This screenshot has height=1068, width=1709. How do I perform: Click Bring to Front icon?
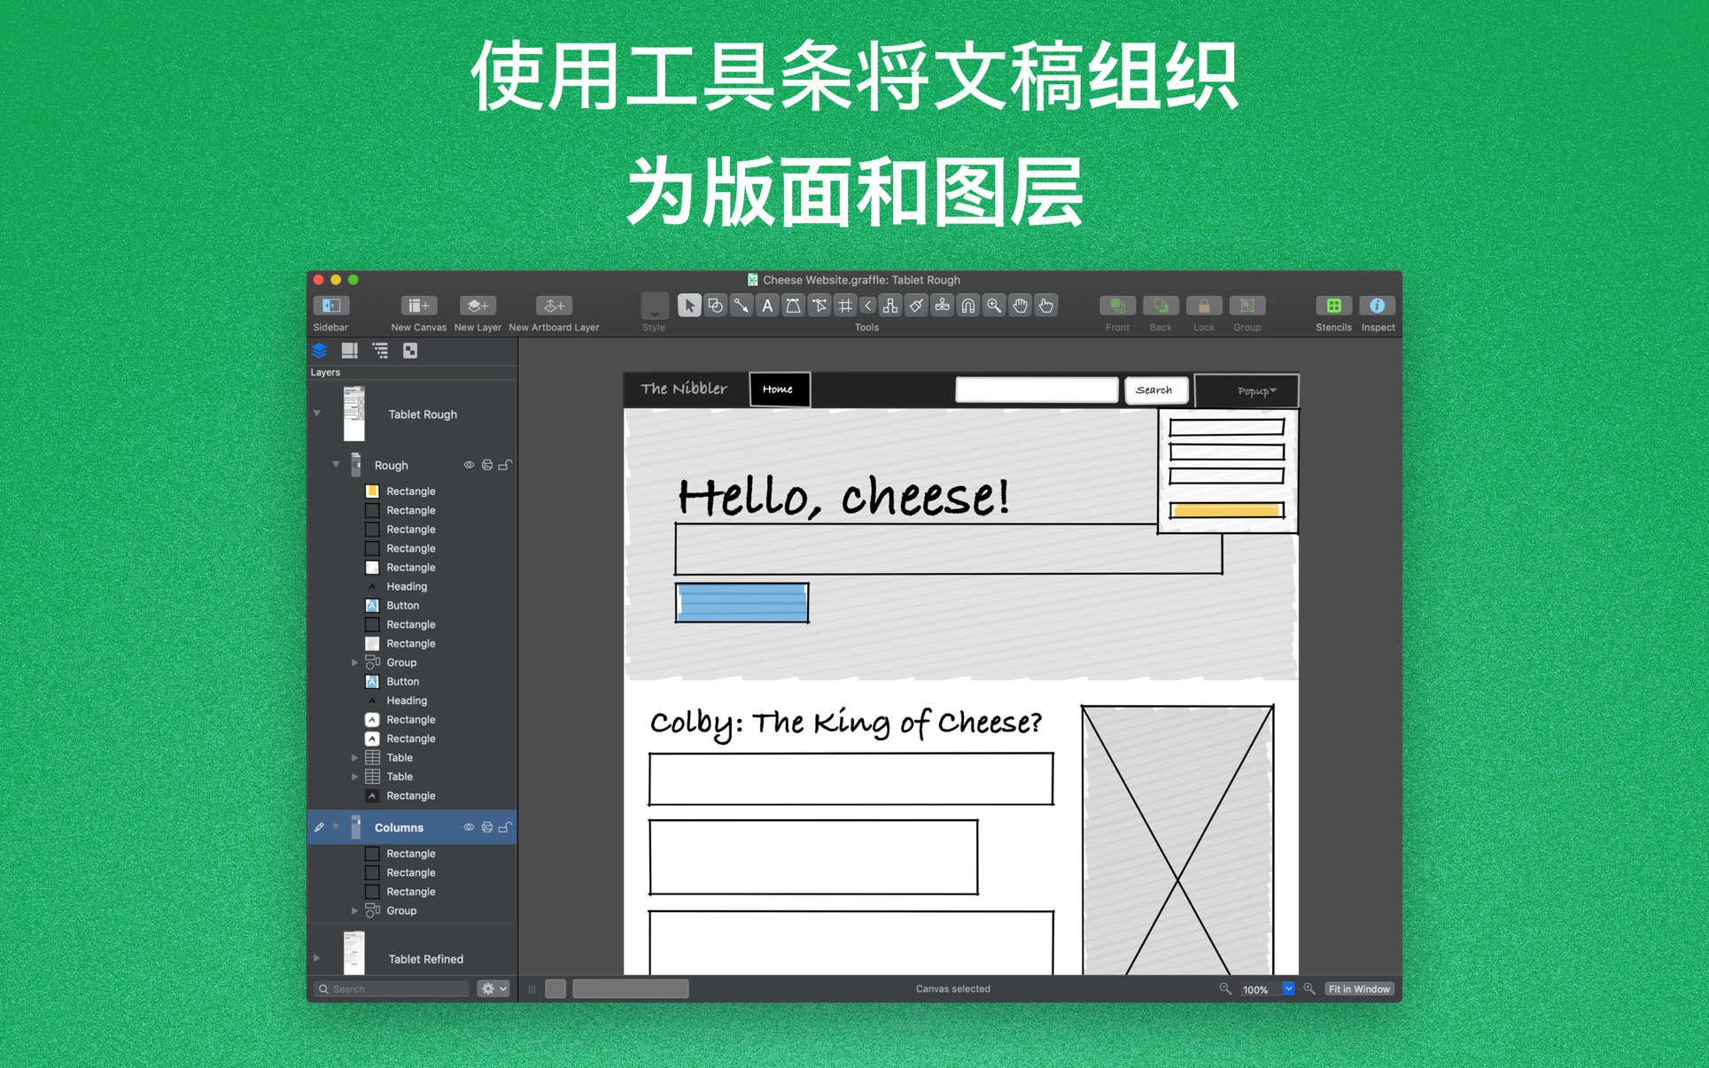coord(1117,306)
